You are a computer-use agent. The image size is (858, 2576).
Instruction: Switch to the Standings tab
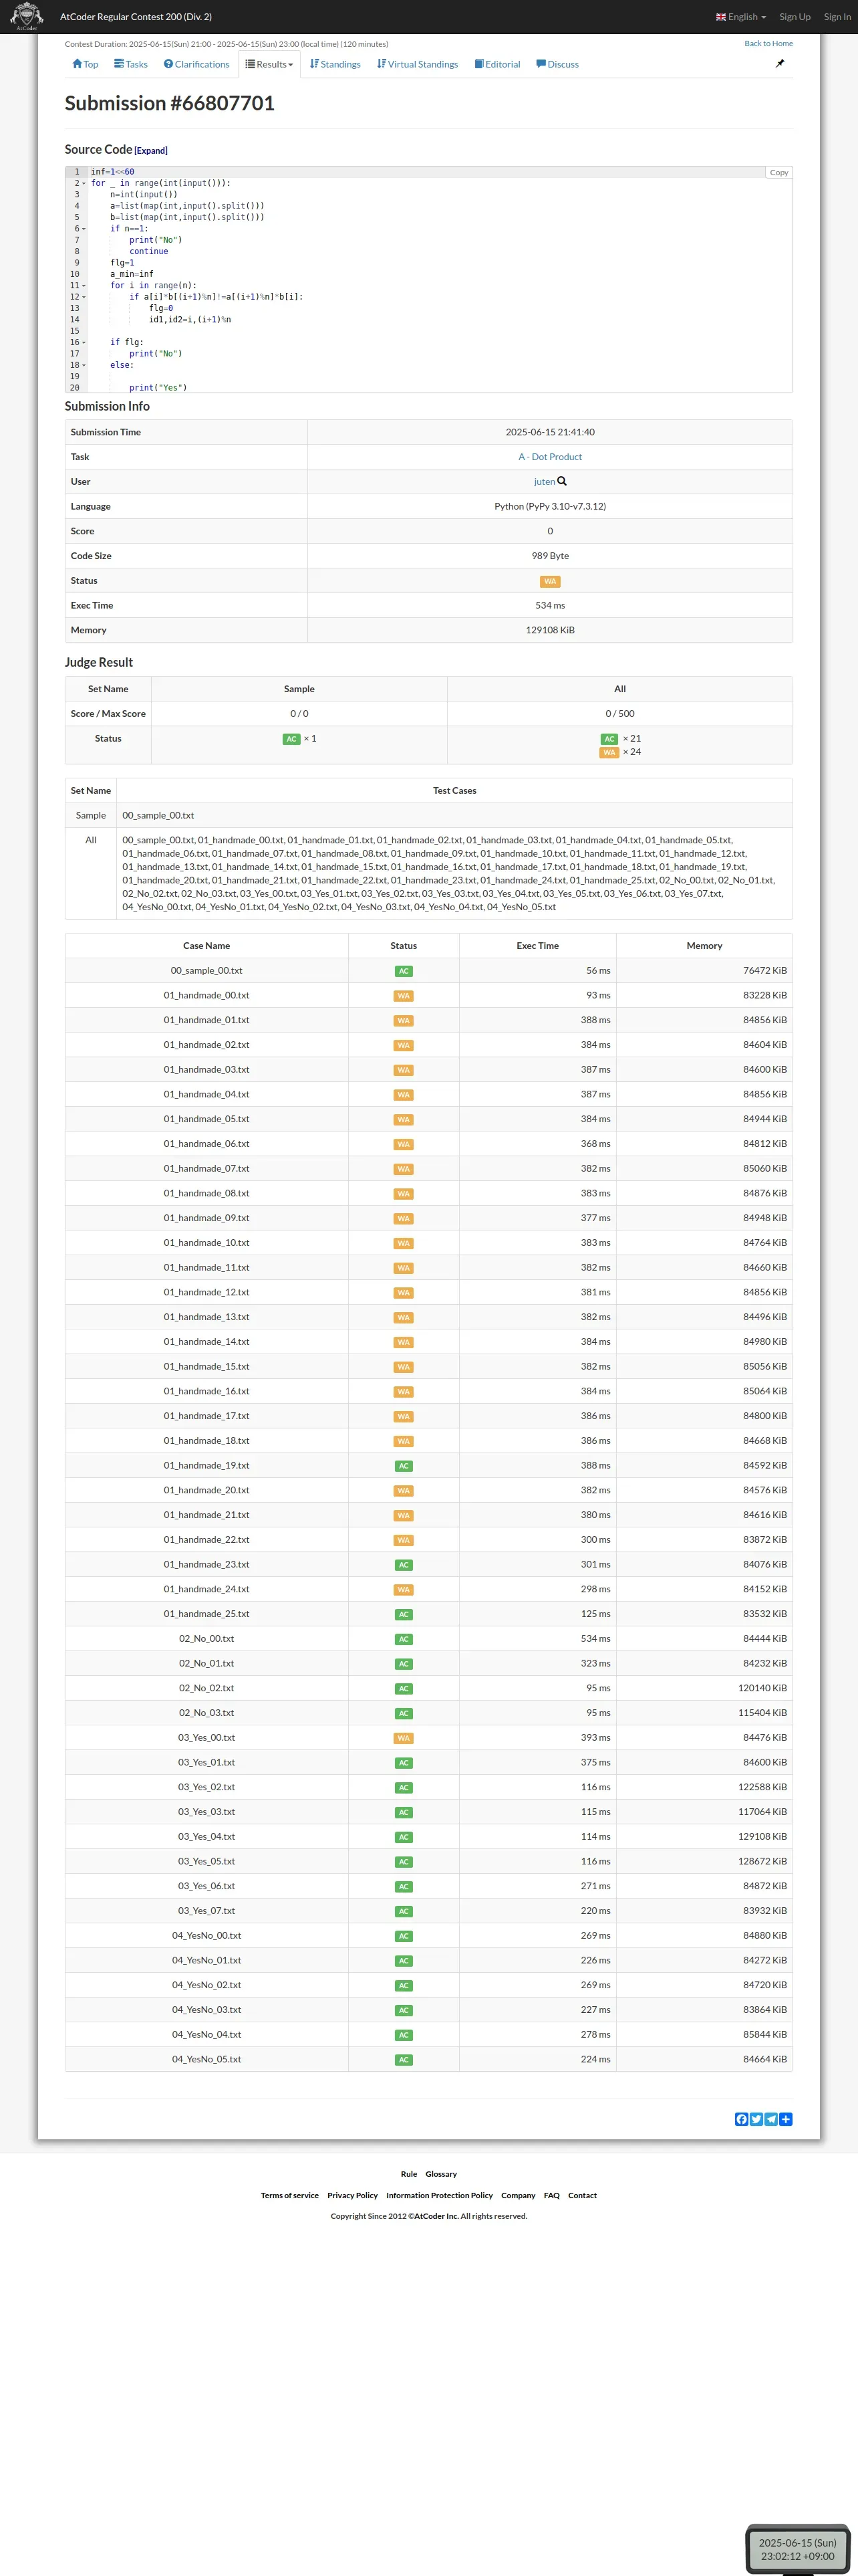(x=335, y=64)
